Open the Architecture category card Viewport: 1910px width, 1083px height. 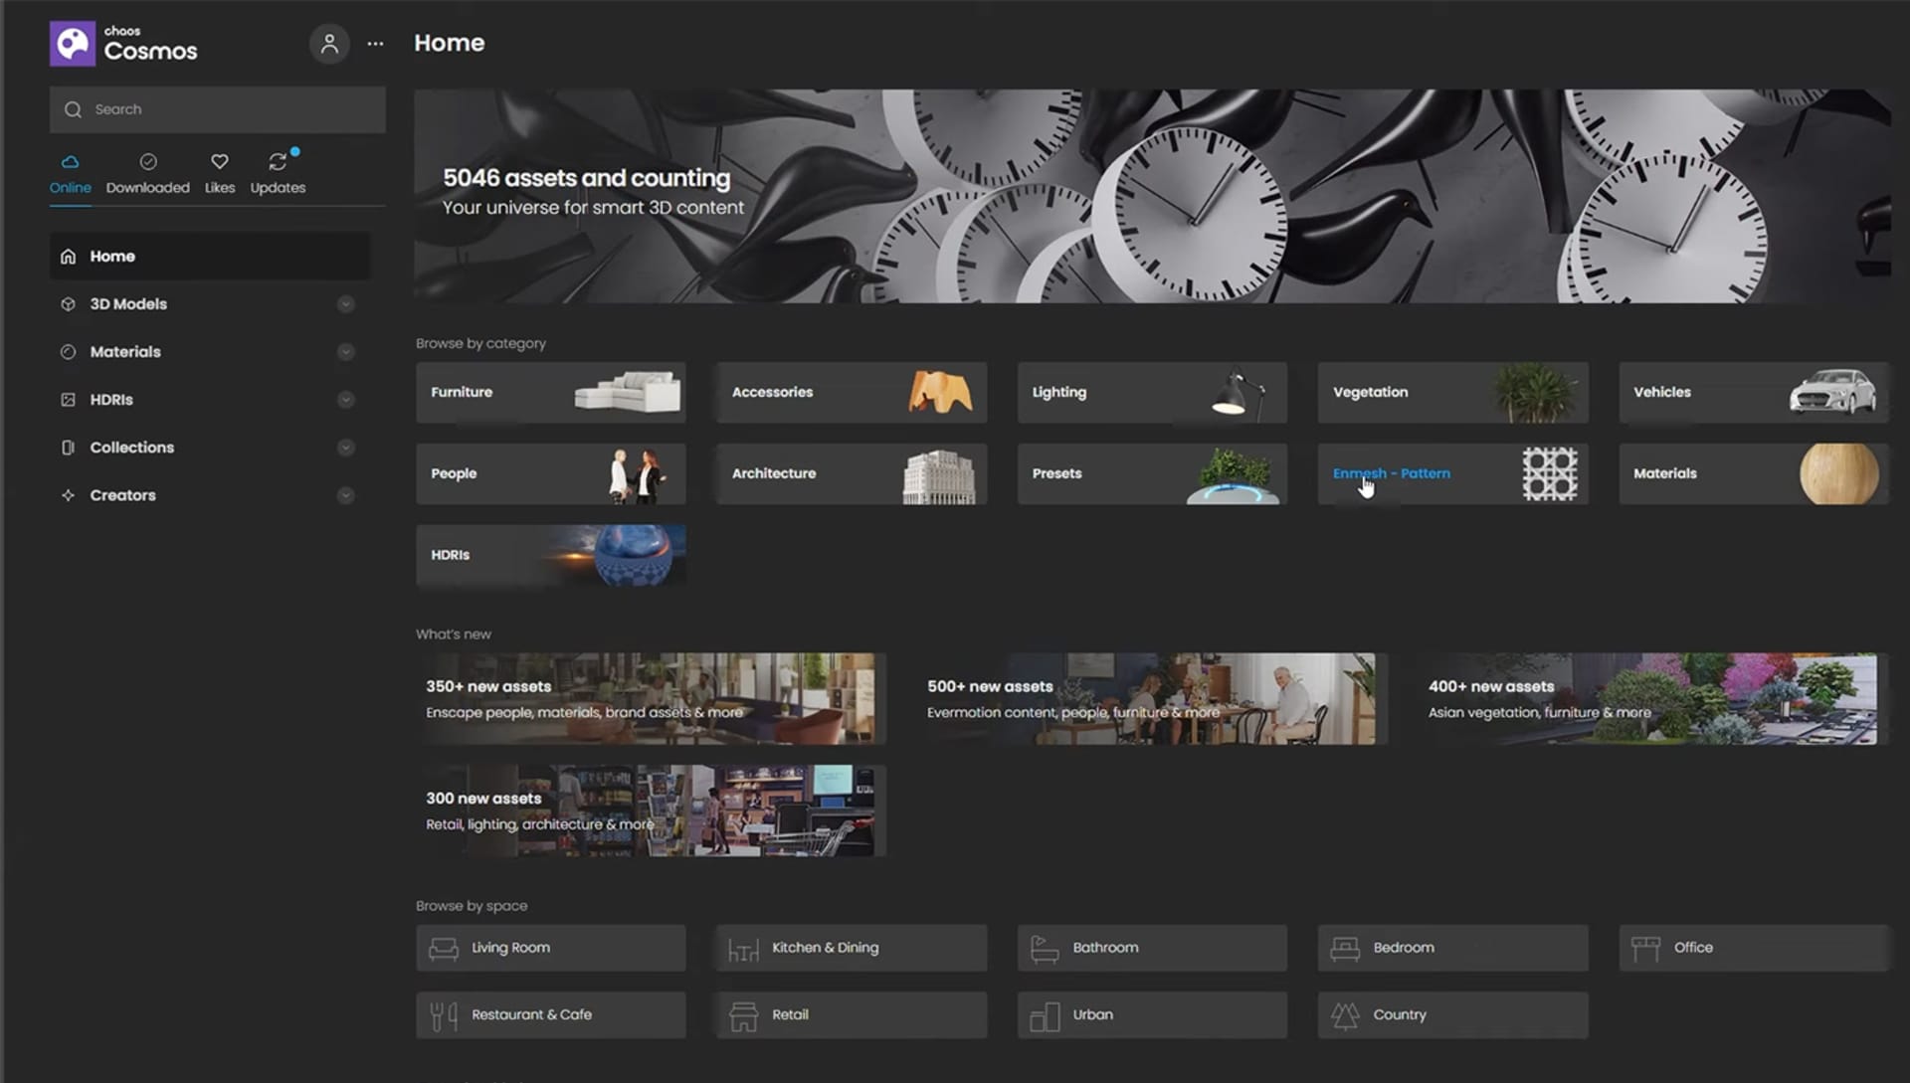click(x=852, y=474)
